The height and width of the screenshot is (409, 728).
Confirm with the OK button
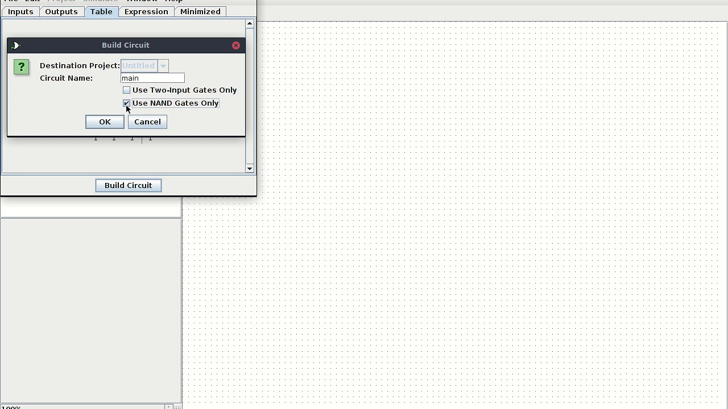[105, 122]
